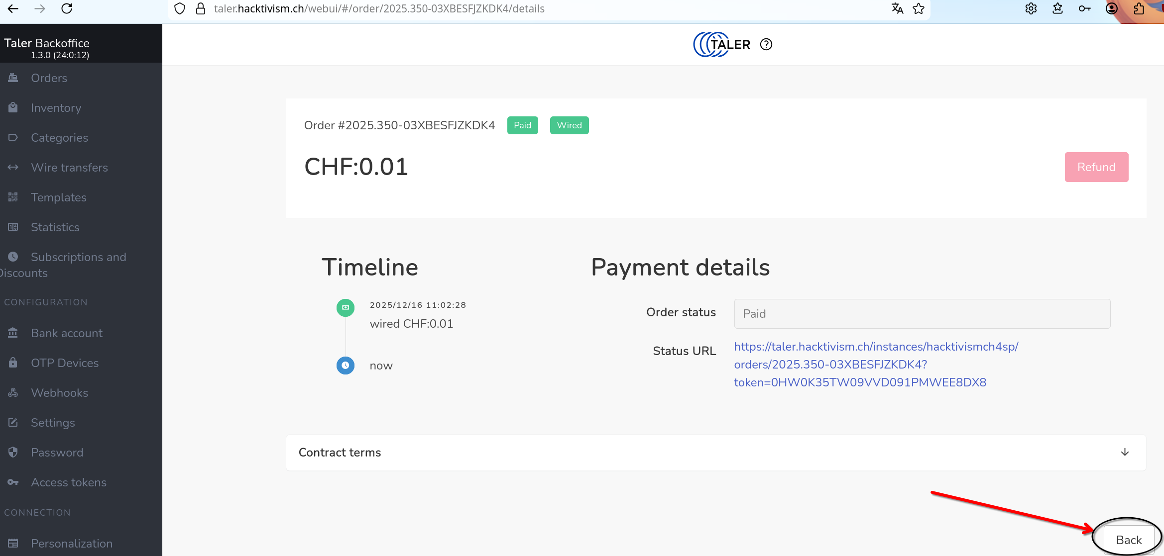The width and height of the screenshot is (1164, 556).
Task: Open browser extensions puzzle icon
Action: click(1139, 8)
